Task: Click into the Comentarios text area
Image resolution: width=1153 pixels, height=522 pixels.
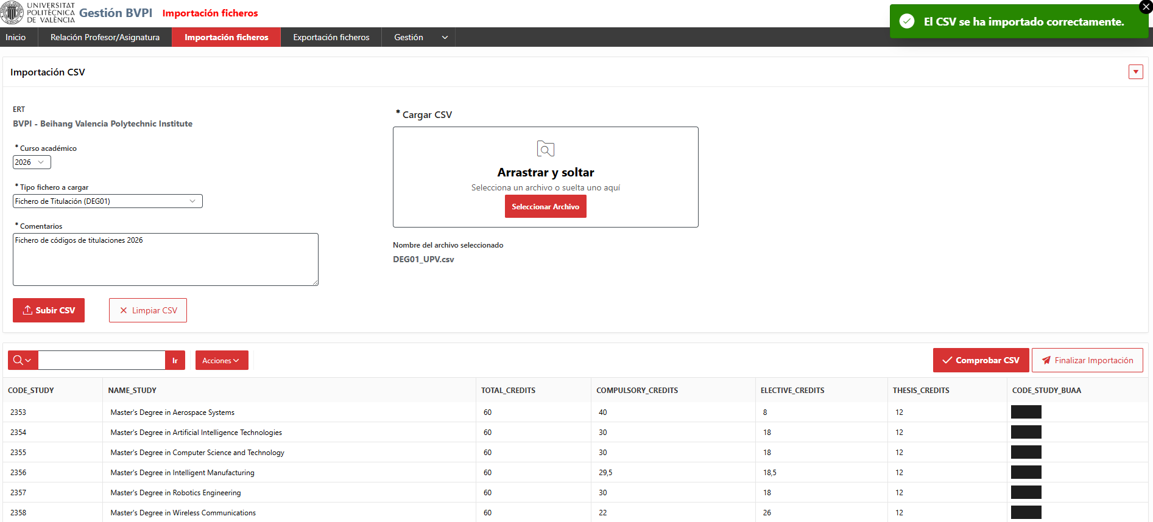Action: tap(166, 259)
